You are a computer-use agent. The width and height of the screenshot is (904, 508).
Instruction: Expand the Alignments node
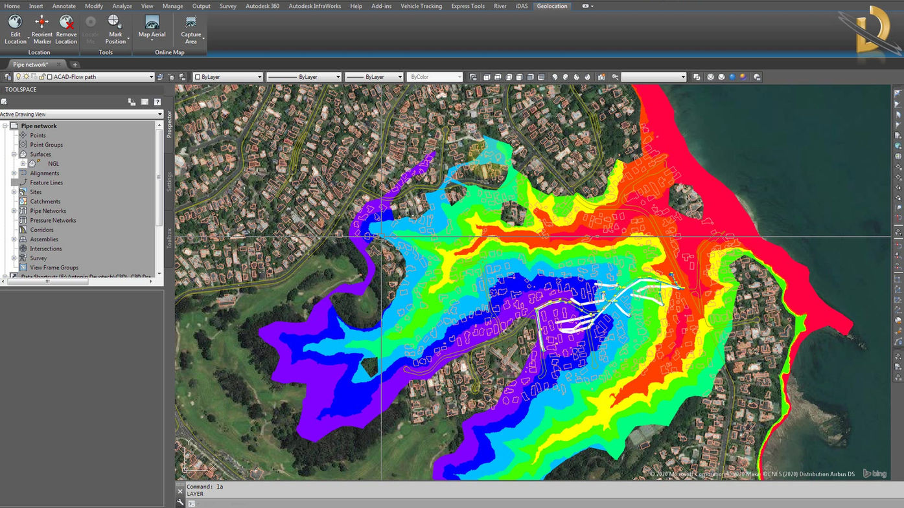click(14, 173)
